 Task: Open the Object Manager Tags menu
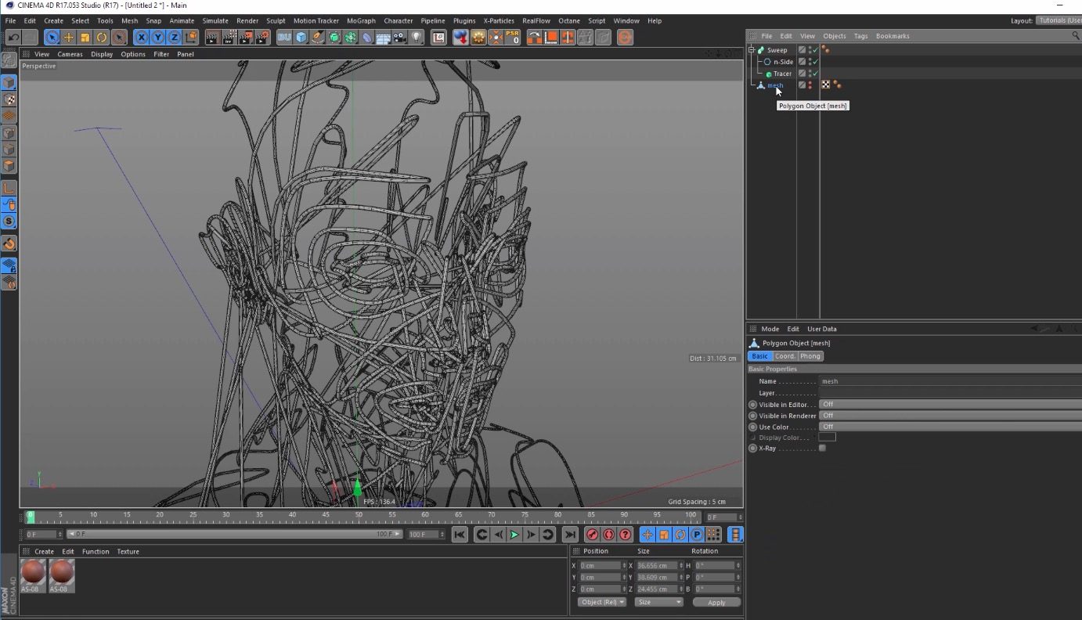[x=860, y=36]
